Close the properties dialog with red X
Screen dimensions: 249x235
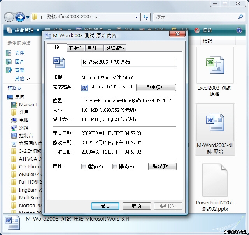(x=177, y=34)
